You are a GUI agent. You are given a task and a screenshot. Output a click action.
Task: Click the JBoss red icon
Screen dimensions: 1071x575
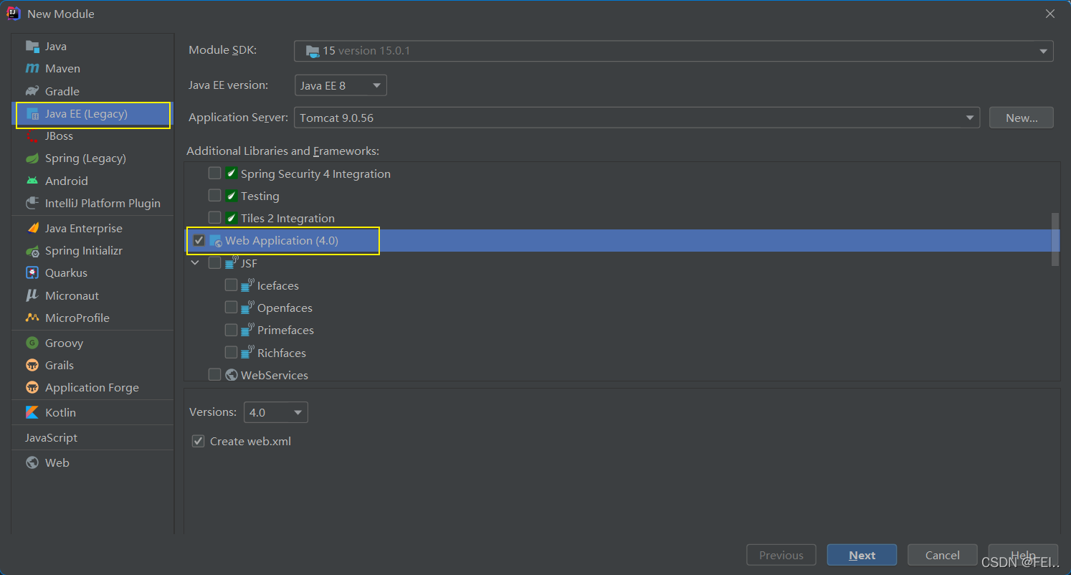pyautogui.click(x=32, y=136)
